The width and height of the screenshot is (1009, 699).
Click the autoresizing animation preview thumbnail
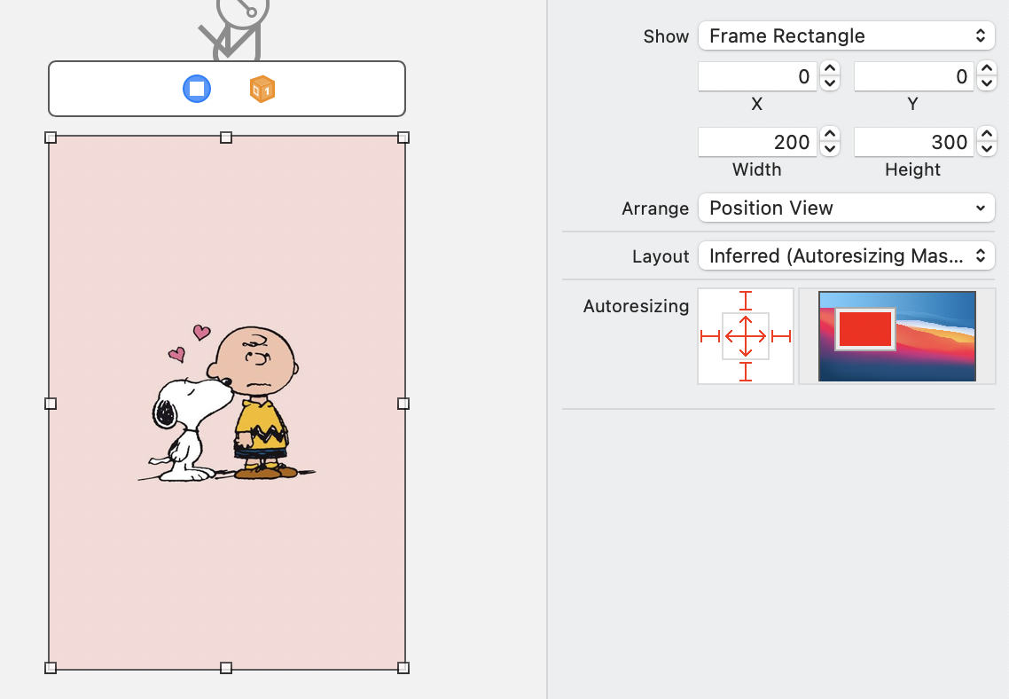tap(897, 336)
